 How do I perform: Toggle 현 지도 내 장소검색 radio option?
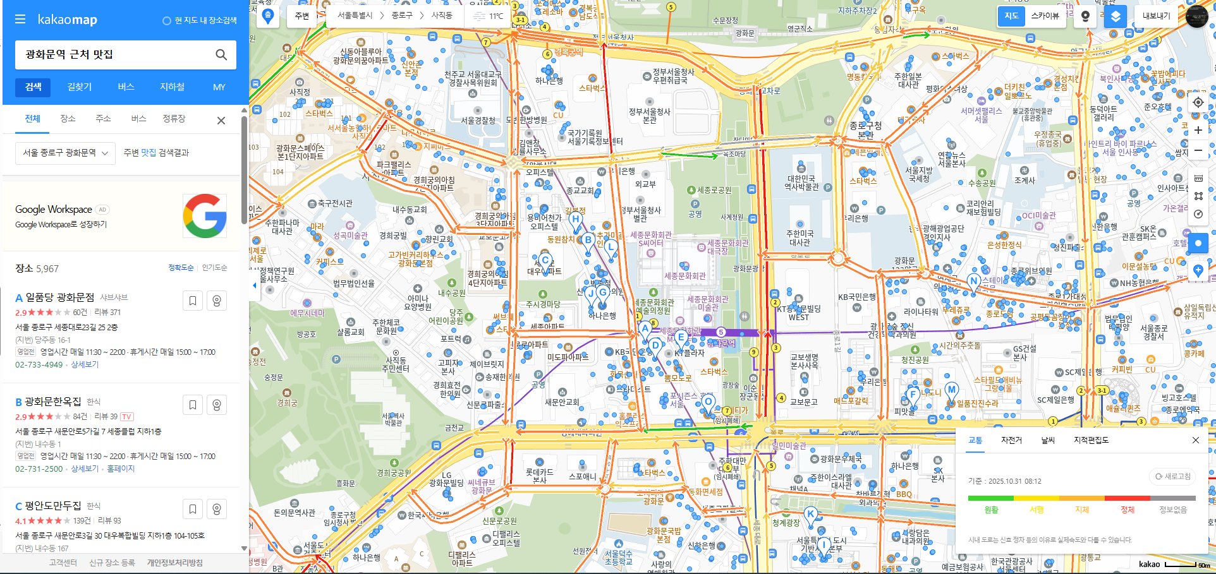199,21
